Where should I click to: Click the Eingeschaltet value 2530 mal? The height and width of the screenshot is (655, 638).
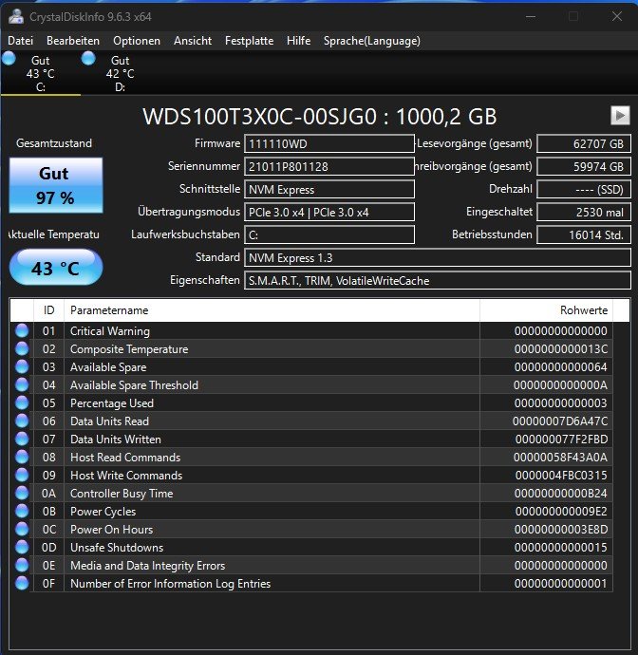pos(584,212)
